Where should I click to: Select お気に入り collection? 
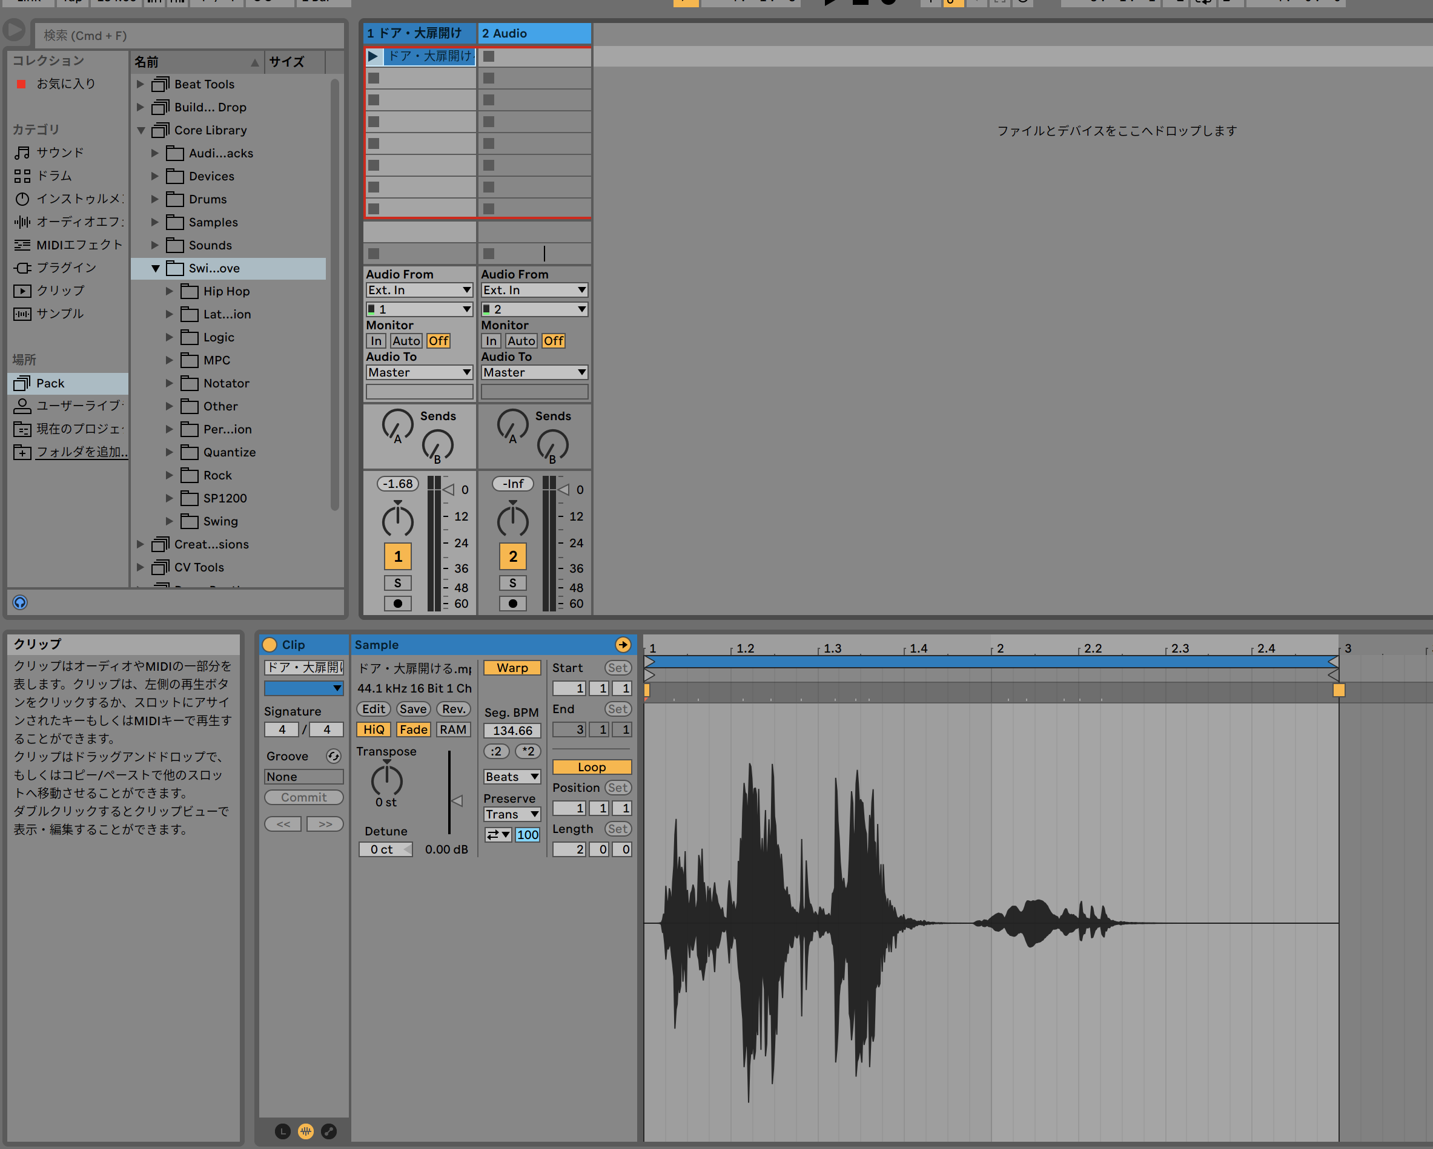click(56, 84)
